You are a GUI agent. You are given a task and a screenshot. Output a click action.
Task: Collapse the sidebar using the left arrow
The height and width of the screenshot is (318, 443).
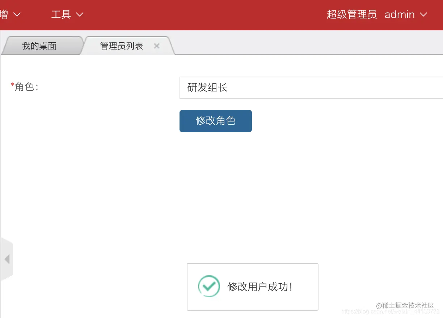[x=7, y=259]
